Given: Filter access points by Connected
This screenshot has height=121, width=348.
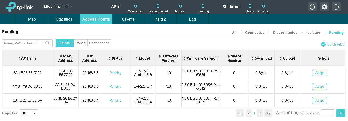Looking at the screenshot, I should pos(255,33).
